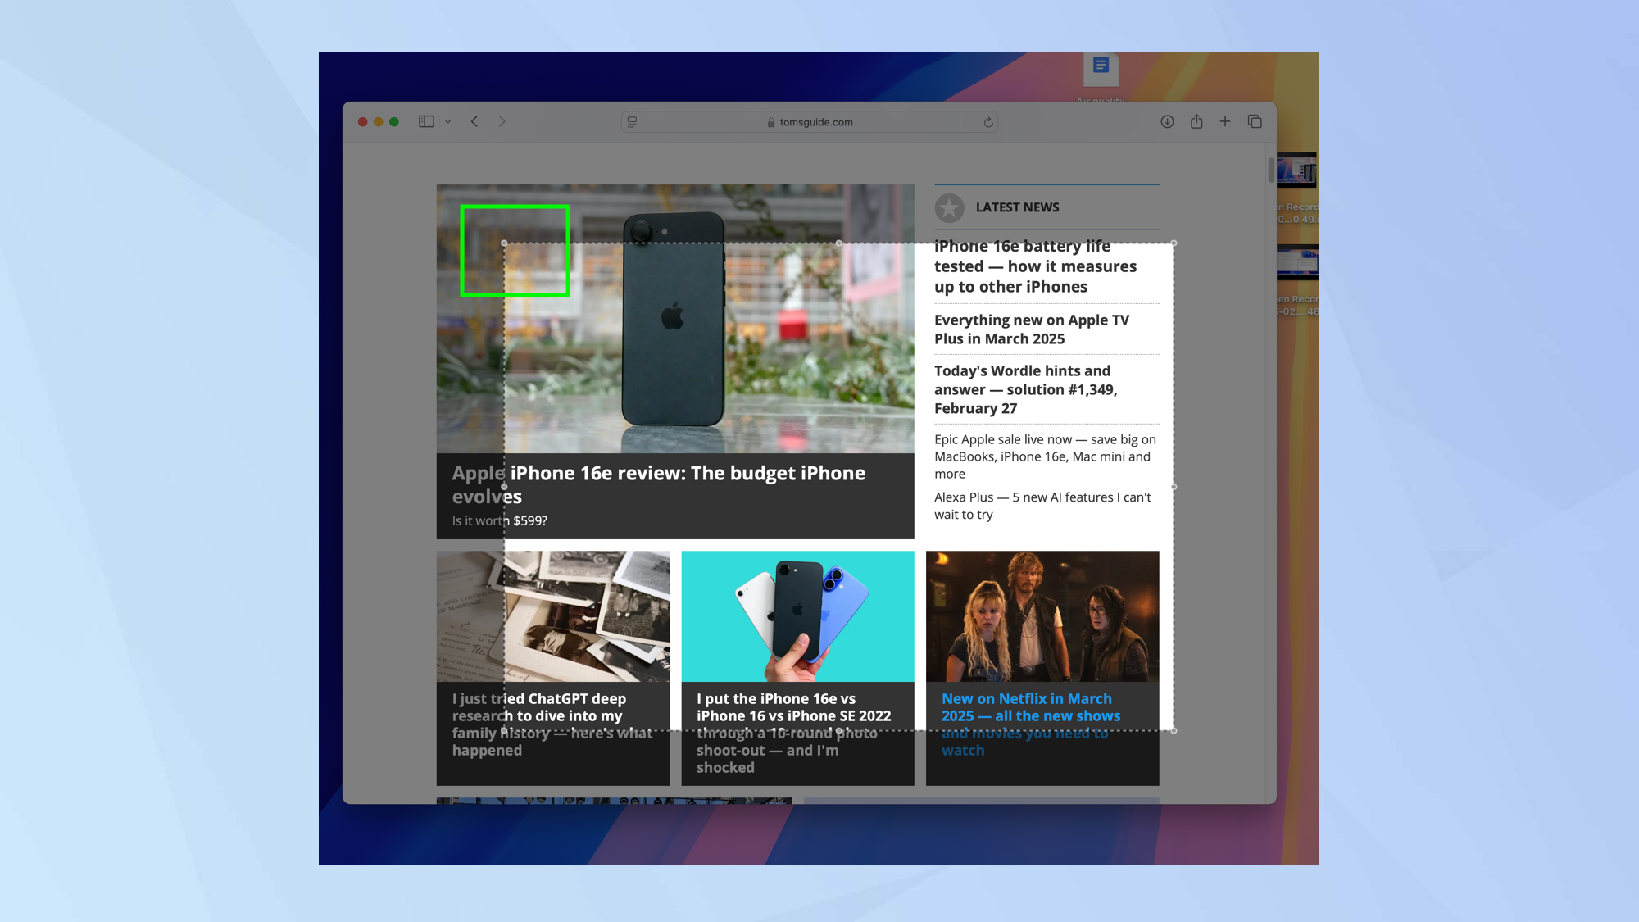Open Today's Wordle hints and answer link
1639x922 pixels.
point(1024,389)
